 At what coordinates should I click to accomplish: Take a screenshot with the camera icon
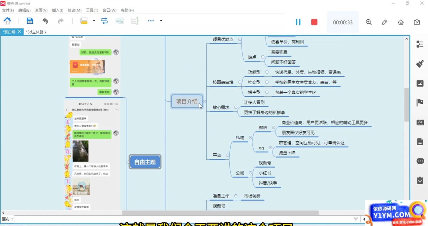point(417,22)
